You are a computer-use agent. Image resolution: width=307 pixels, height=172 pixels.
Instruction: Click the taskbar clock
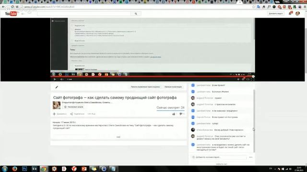point(299,169)
